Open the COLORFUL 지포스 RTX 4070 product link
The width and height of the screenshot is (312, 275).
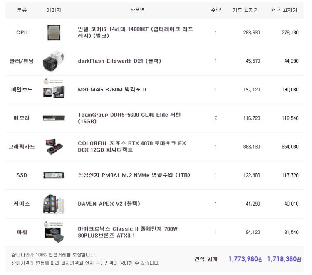click(x=132, y=147)
